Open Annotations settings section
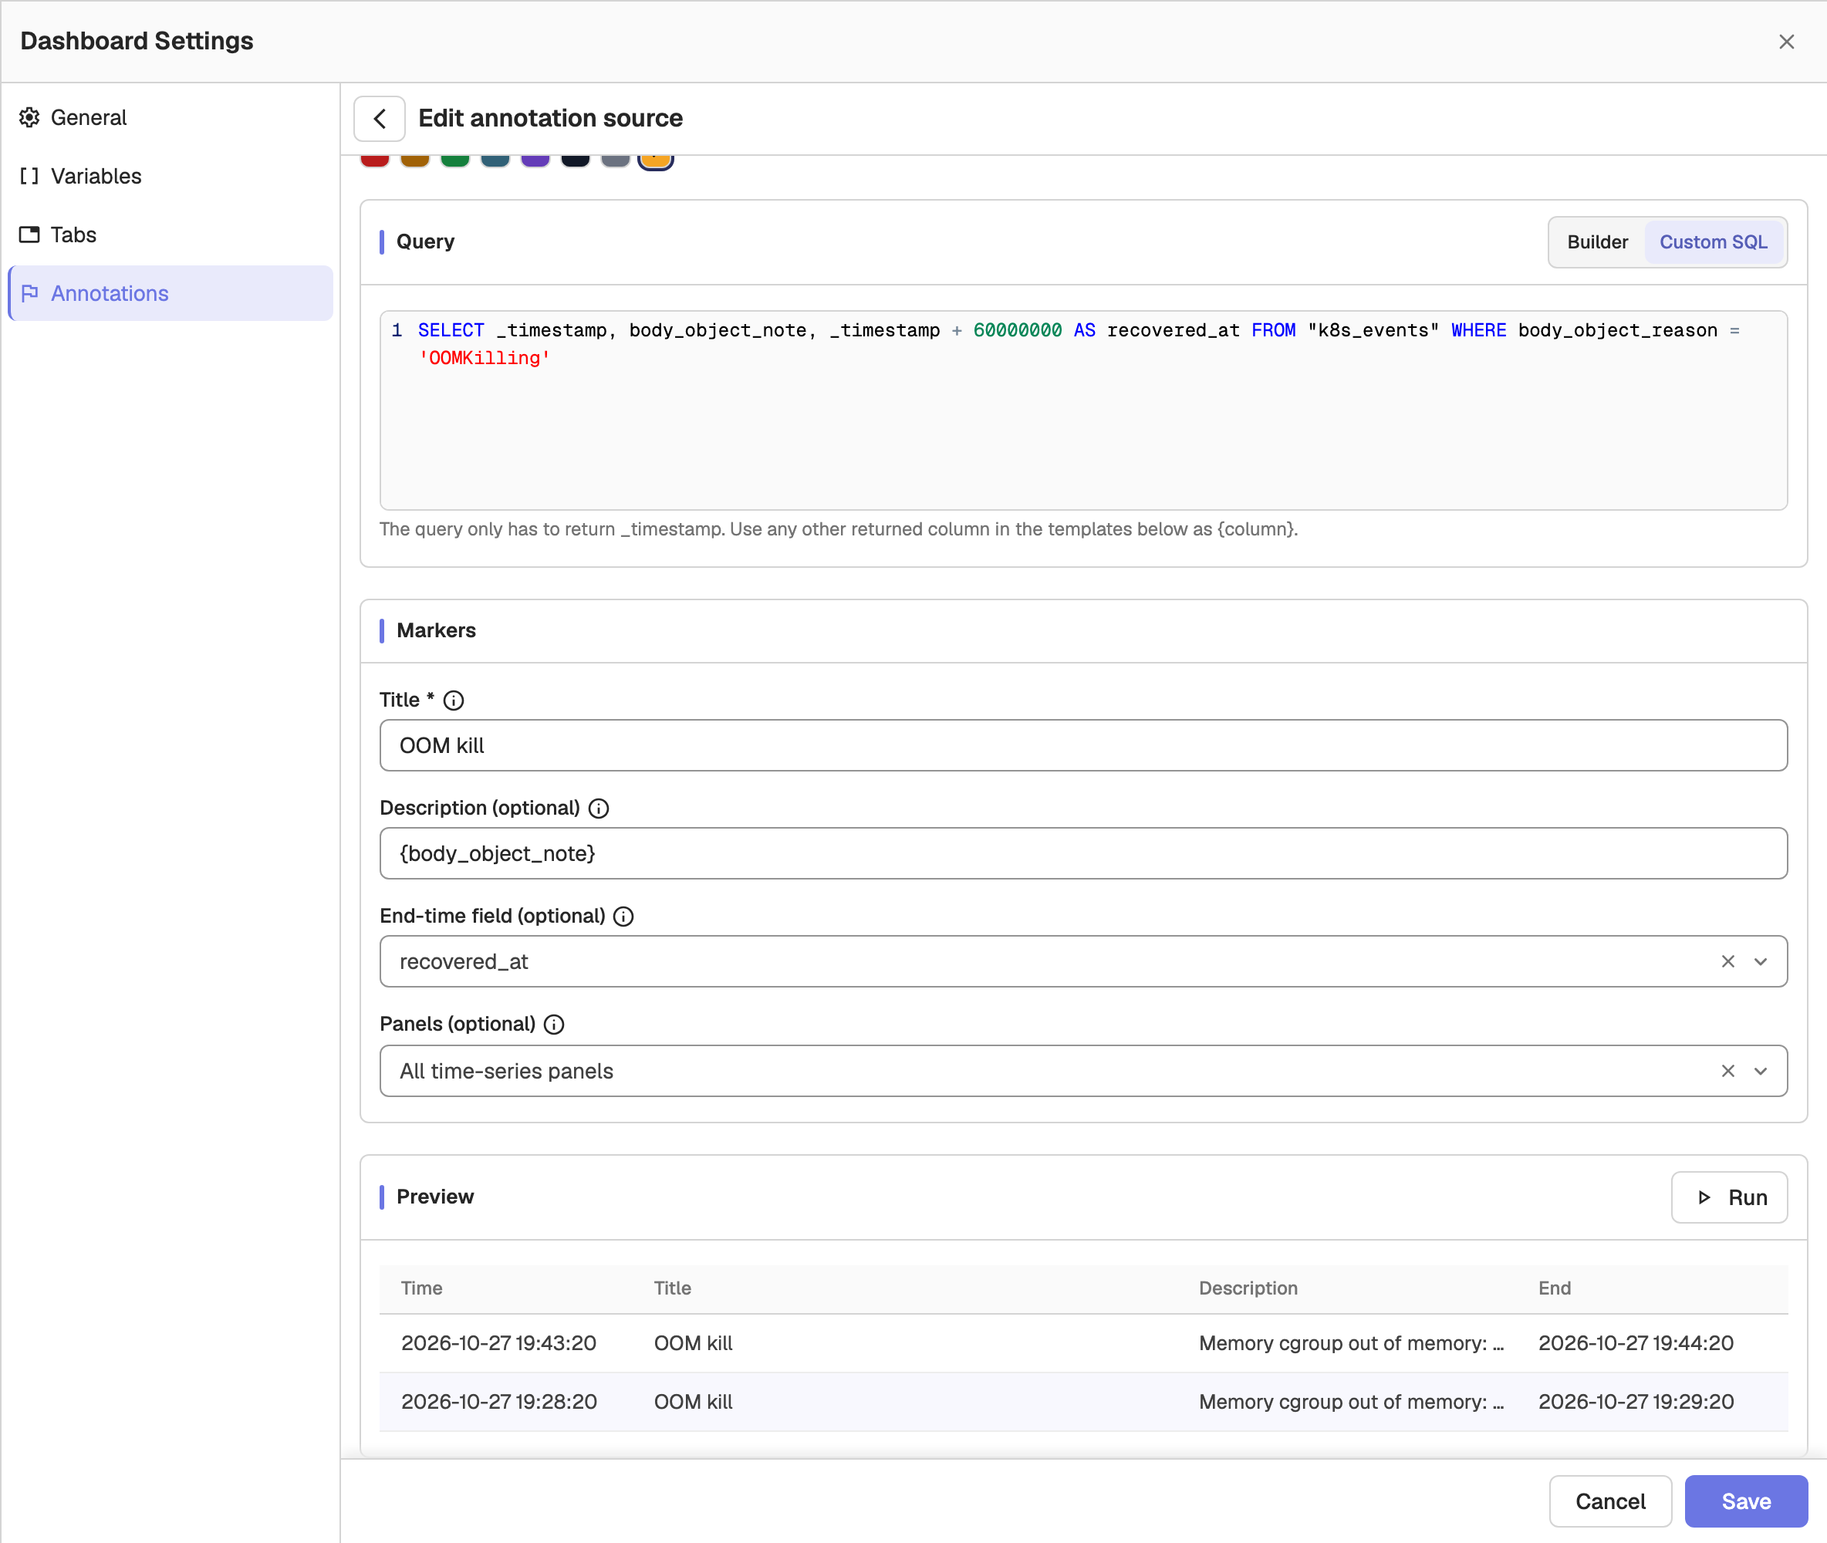Screen dimensions: 1827x1543 coord(171,293)
